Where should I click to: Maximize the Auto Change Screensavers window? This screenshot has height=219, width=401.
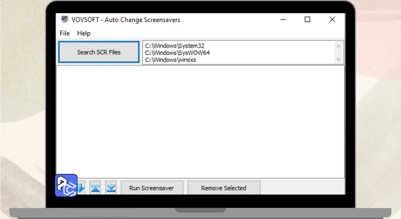pyautogui.click(x=307, y=19)
